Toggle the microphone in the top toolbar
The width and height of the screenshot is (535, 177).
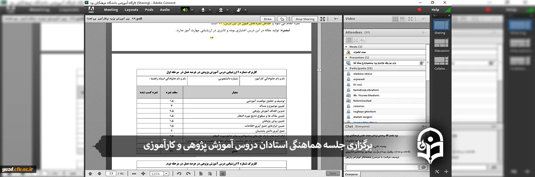pos(204,9)
